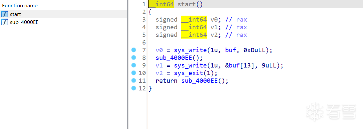The width and height of the screenshot is (363, 129).
Task: Click line number 6 in the gutter
Action: tap(144, 43)
